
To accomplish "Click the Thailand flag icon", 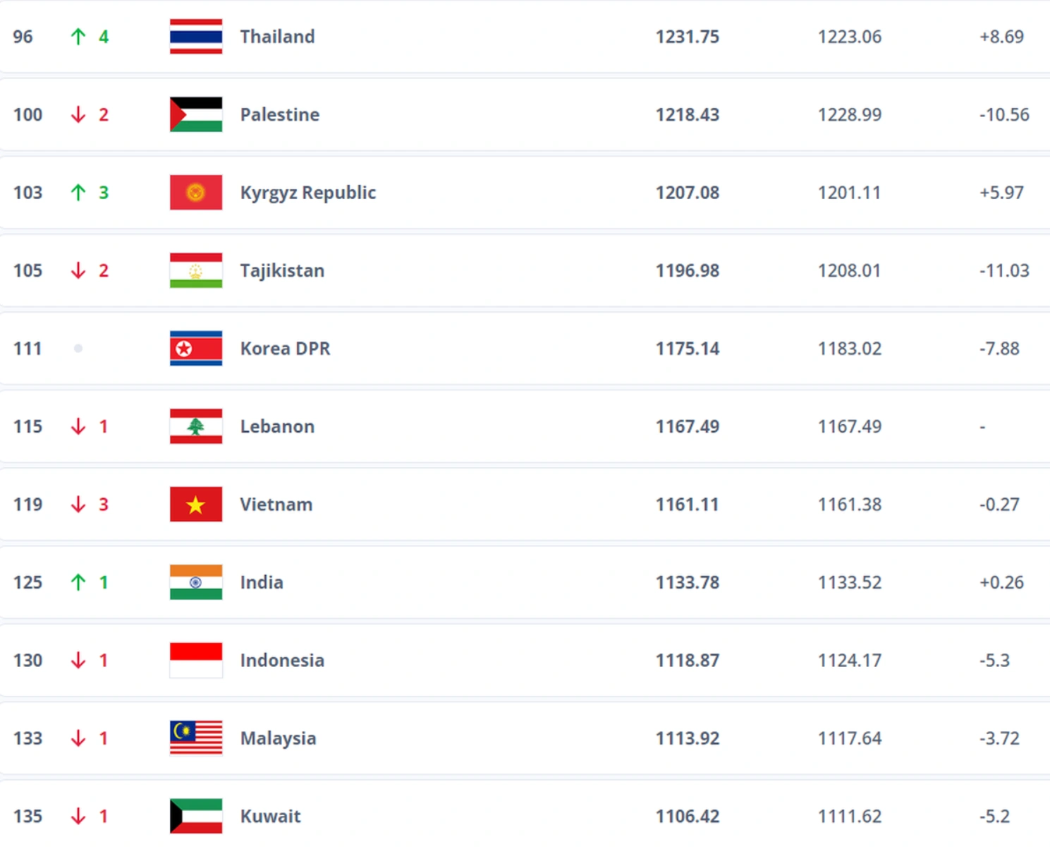I will pyautogui.click(x=196, y=37).
